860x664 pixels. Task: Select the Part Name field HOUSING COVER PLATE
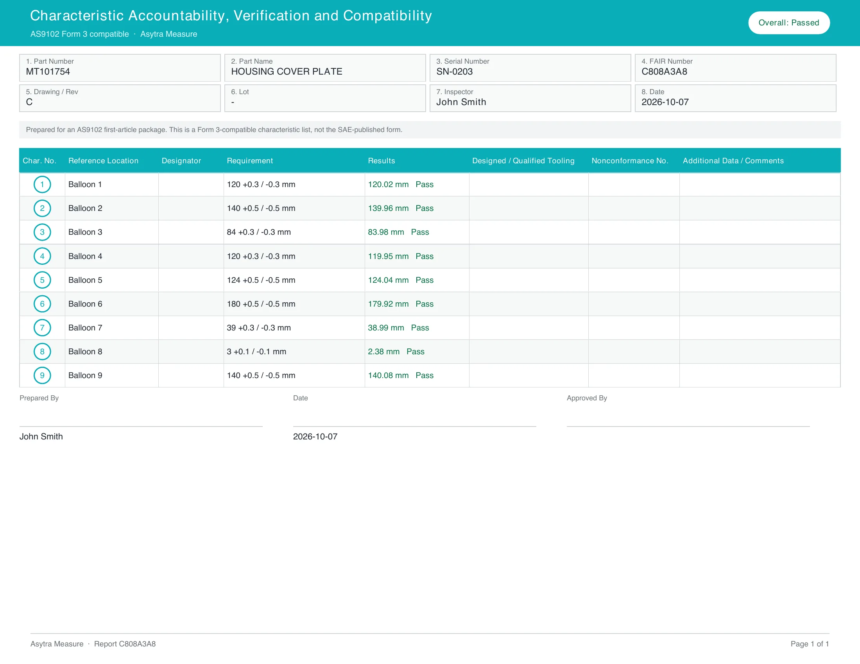point(325,68)
